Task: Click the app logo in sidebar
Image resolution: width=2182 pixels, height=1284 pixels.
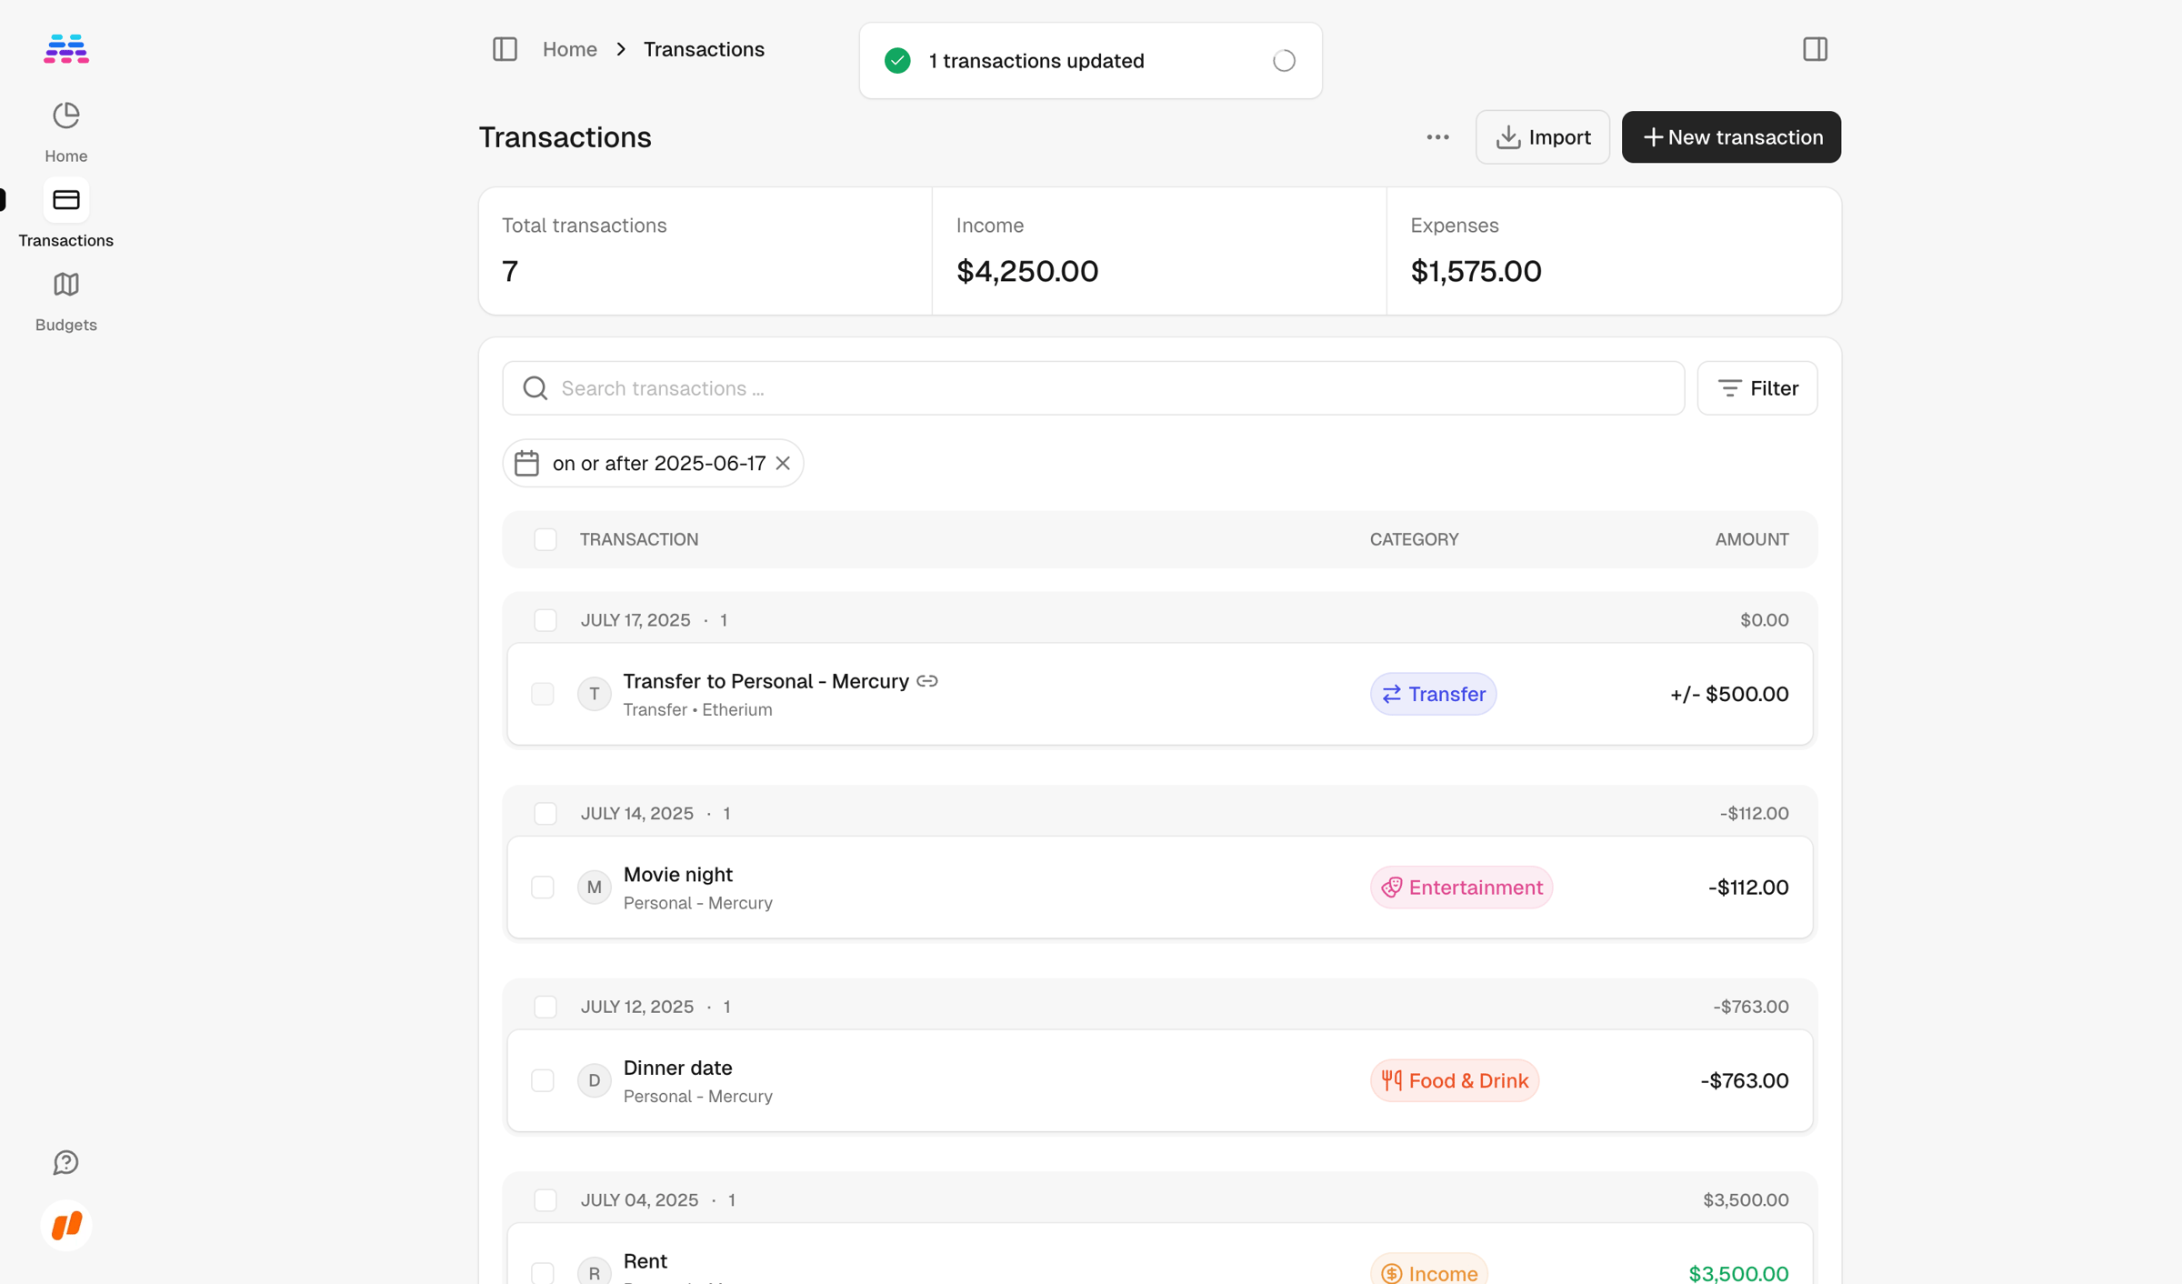Action: pyautogui.click(x=66, y=48)
